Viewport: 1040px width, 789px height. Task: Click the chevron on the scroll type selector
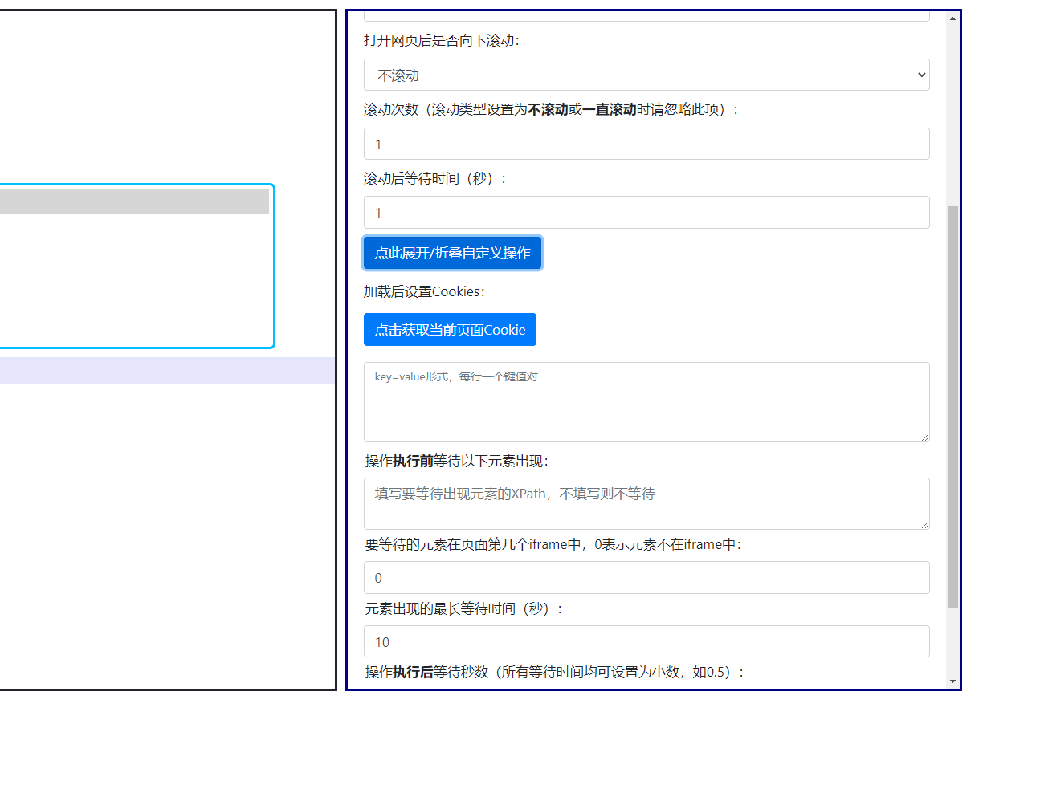pos(920,75)
